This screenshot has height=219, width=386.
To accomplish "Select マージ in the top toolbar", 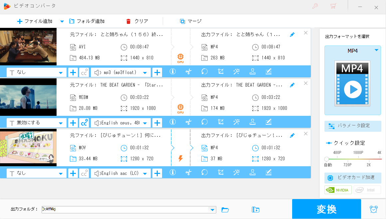I will click(x=190, y=21).
